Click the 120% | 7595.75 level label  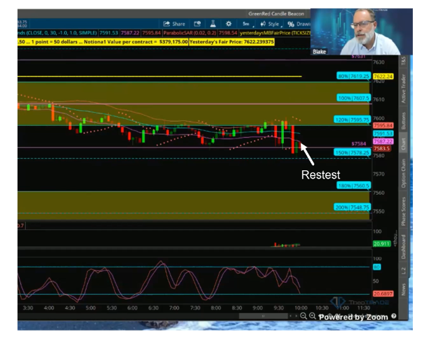[x=352, y=120]
